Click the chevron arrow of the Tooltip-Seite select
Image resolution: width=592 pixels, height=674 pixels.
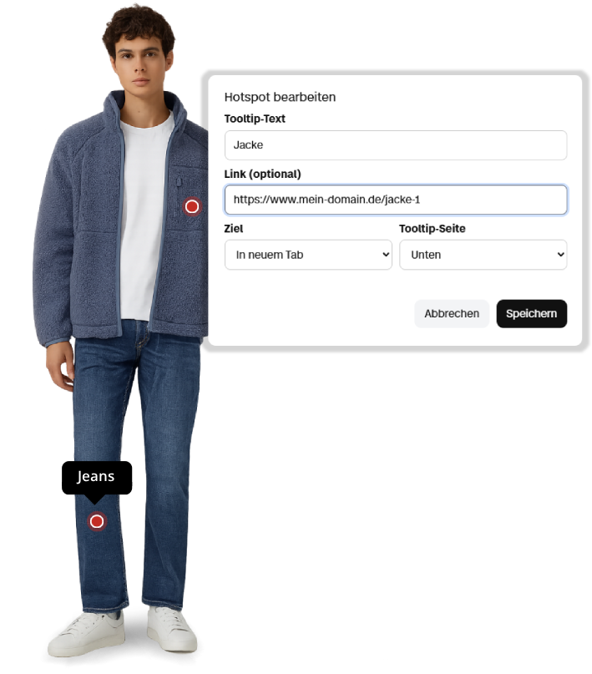tap(560, 255)
